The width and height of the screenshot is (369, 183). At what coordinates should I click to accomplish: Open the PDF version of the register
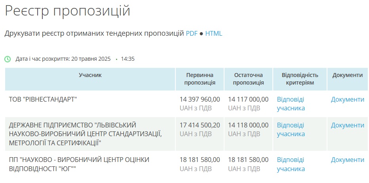(x=192, y=33)
